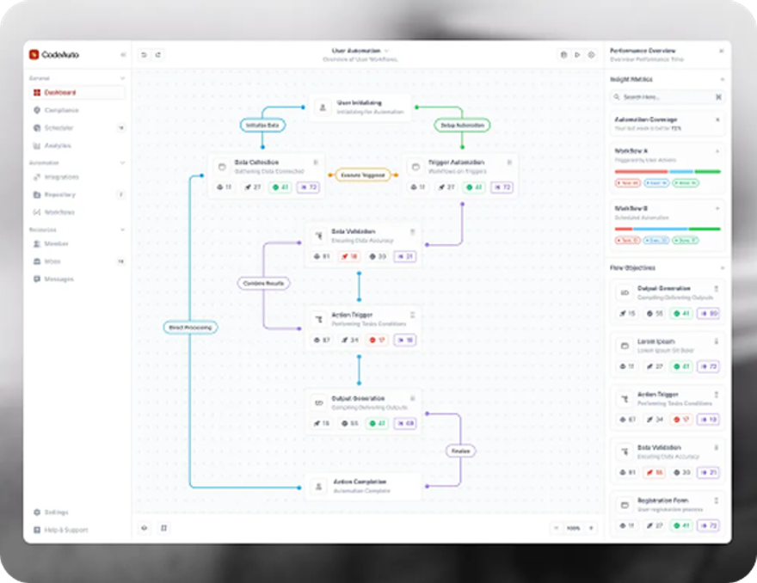The image size is (757, 583).
Task: Open the Lorem Ipsum card menu
Action: pyautogui.click(x=717, y=341)
